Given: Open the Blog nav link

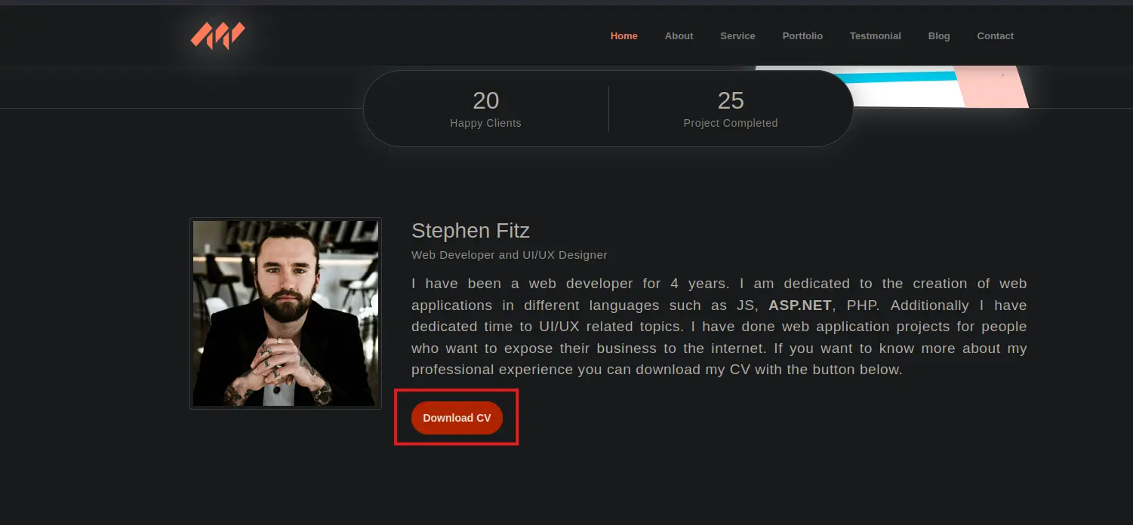Looking at the screenshot, I should tap(939, 35).
